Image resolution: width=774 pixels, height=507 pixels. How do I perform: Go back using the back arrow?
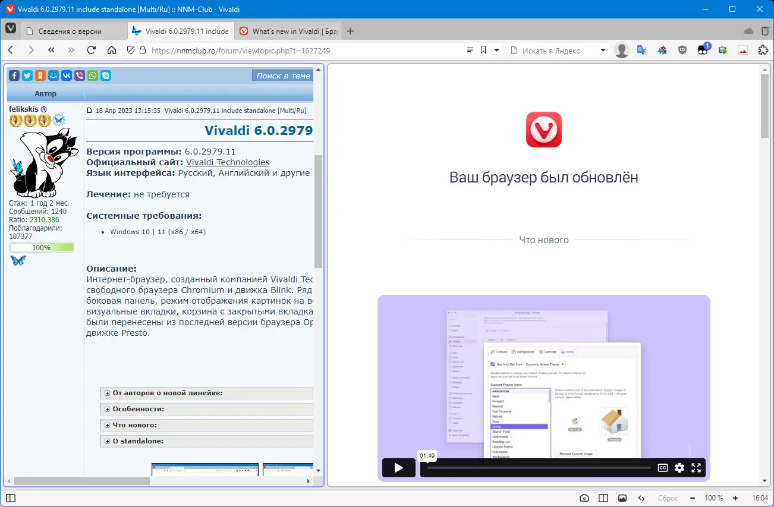(x=11, y=51)
